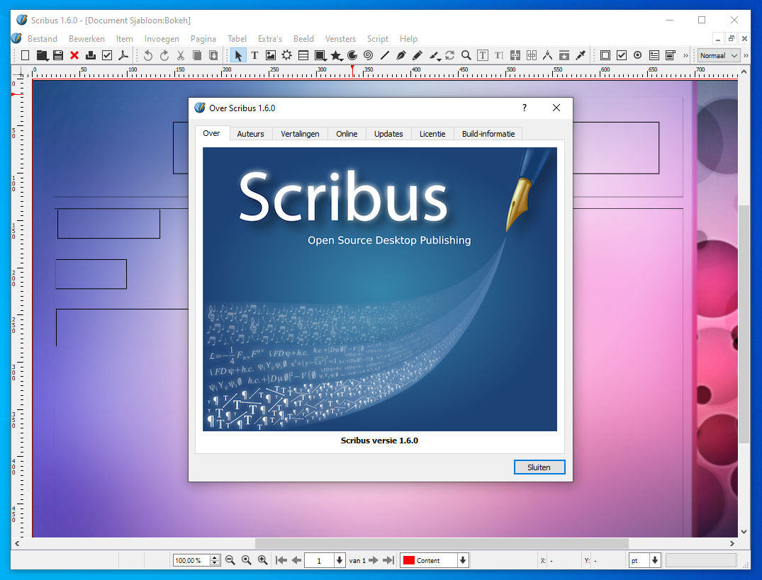This screenshot has height=580, width=762.
Task: Select the Image Frame tool
Action: click(x=271, y=55)
